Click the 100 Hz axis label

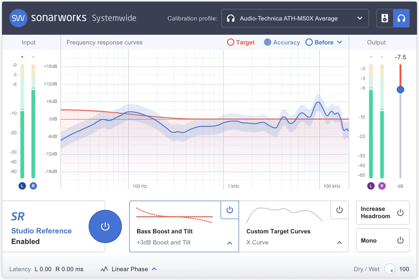[140, 186]
